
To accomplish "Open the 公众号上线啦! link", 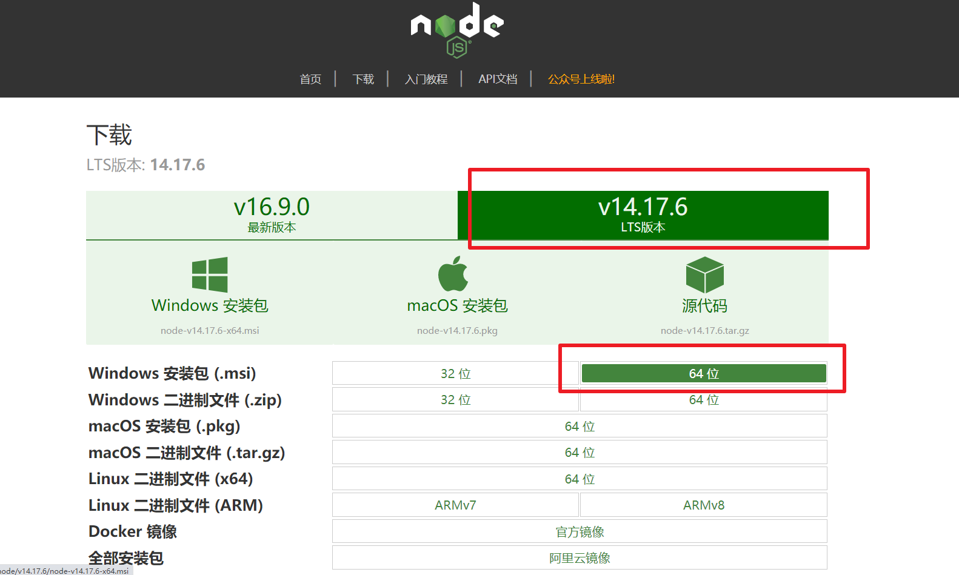I will point(581,79).
